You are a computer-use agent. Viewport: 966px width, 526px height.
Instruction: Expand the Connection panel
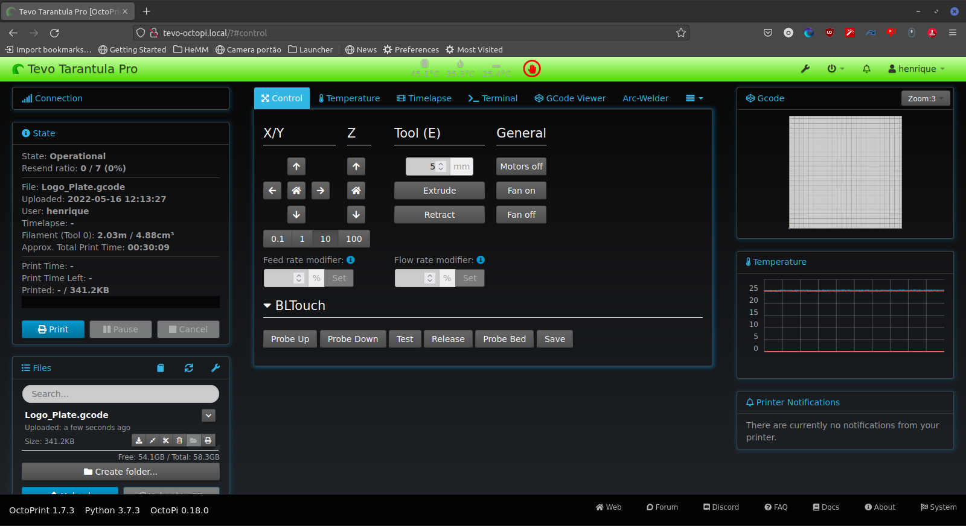pyautogui.click(x=53, y=98)
